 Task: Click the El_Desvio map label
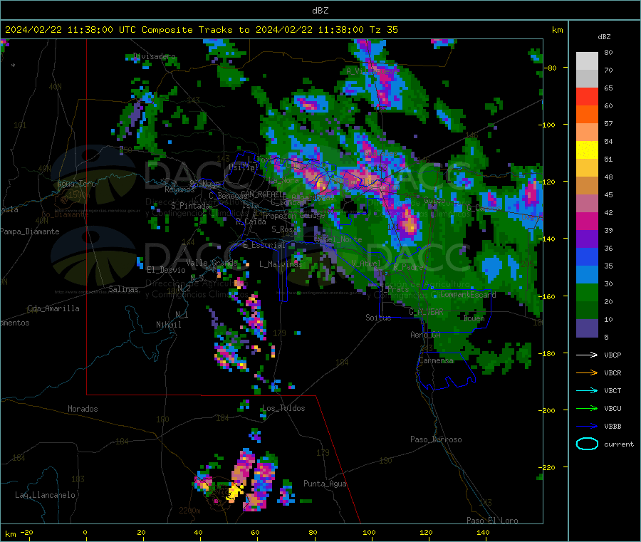(x=167, y=270)
